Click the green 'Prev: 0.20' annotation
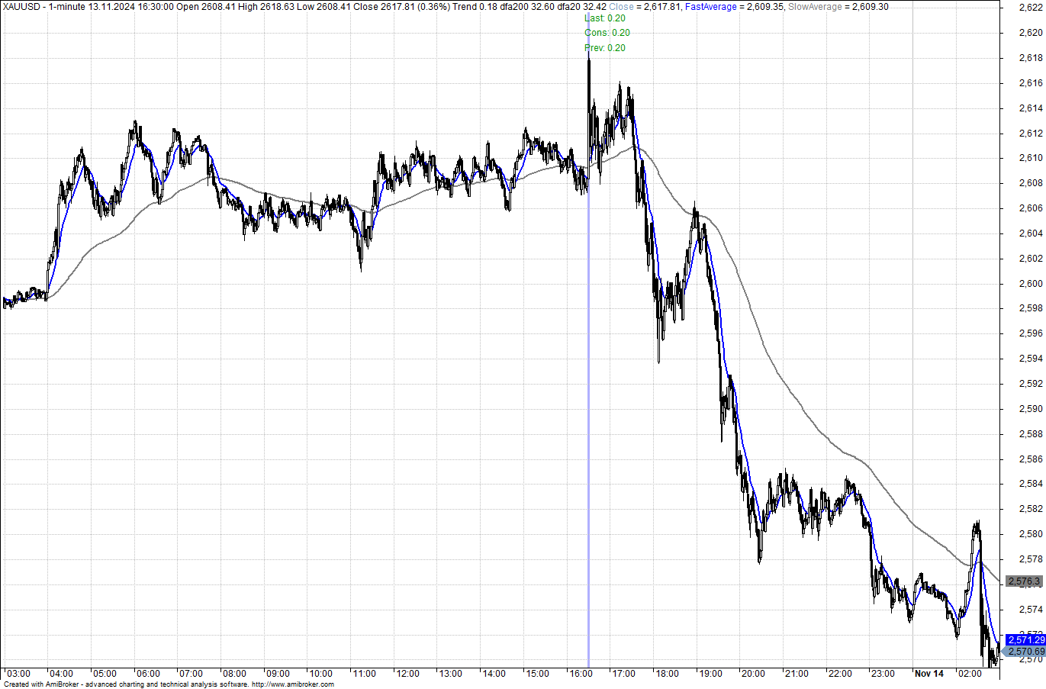 coord(605,48)
